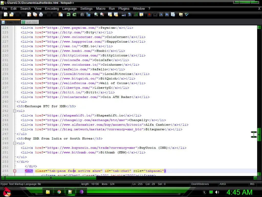Toggle synchronize vertical scrolling icon
The width and height of the screenshot is (262, 197).
[110, 15]
